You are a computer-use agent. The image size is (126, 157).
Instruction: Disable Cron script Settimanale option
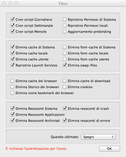(12, 26)
